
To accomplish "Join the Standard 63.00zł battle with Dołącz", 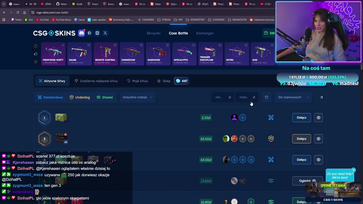I will pyautogui.click(x=301, y=160).
